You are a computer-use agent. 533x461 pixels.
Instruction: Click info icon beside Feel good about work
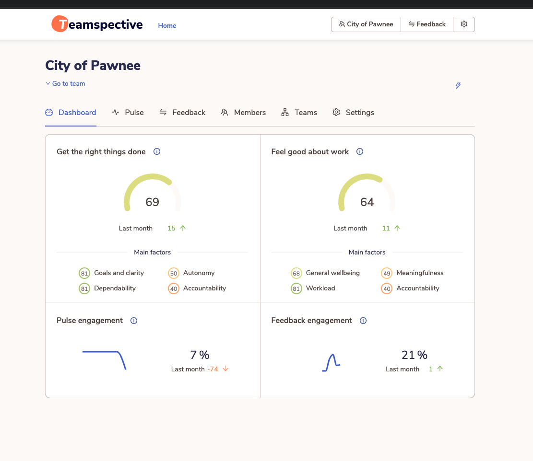pos(360,152)
